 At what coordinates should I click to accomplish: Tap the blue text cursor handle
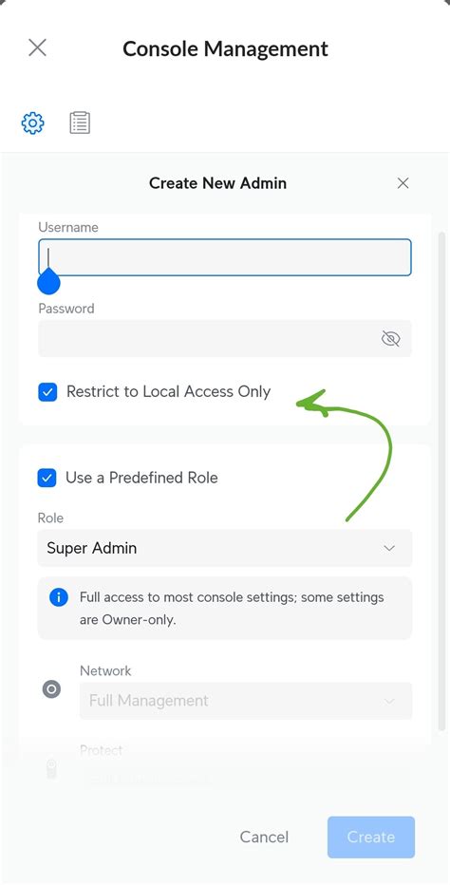click(48, 281)
